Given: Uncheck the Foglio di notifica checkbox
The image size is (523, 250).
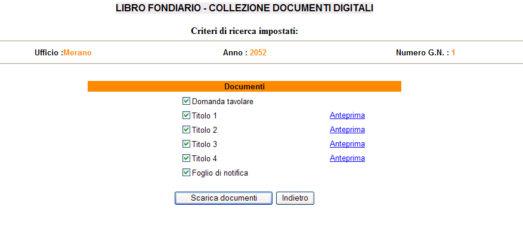Looking at the screenshot, I should pyautogui.click(x=186, y=173).
